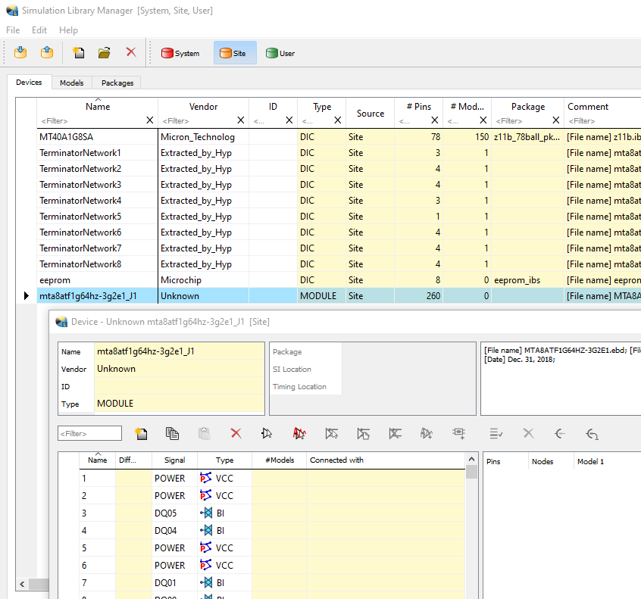Click the pin list vertical scrollbar thumb
Viewport: 641px width, 599px height.
coord(471,473)
